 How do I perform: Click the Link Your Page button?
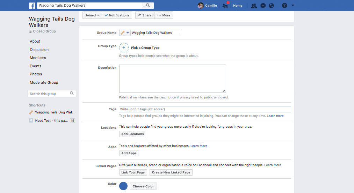click(x=133, y=172)
